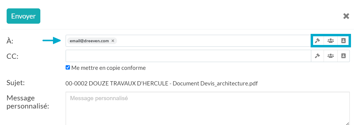354x125 pixels.
Task: Click the subject line text for Devis_architecture.pdf
Action: click(x=162, y=84)
